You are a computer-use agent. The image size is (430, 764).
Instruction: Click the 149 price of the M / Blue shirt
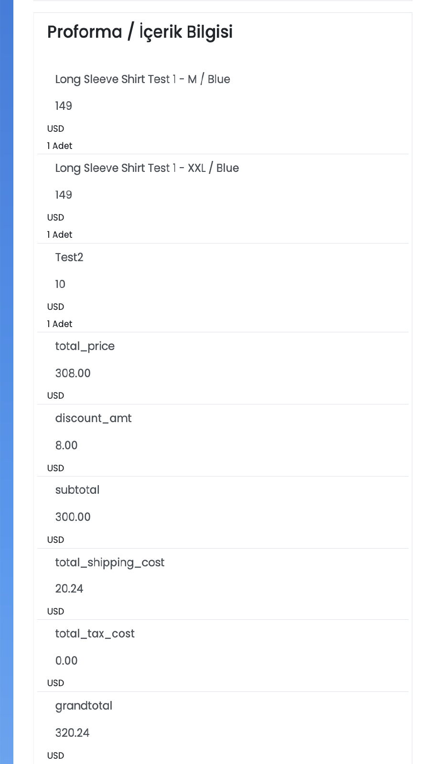[64, 106]
